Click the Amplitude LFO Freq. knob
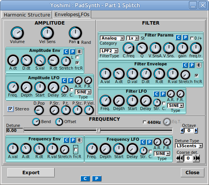 pos(13,87)
